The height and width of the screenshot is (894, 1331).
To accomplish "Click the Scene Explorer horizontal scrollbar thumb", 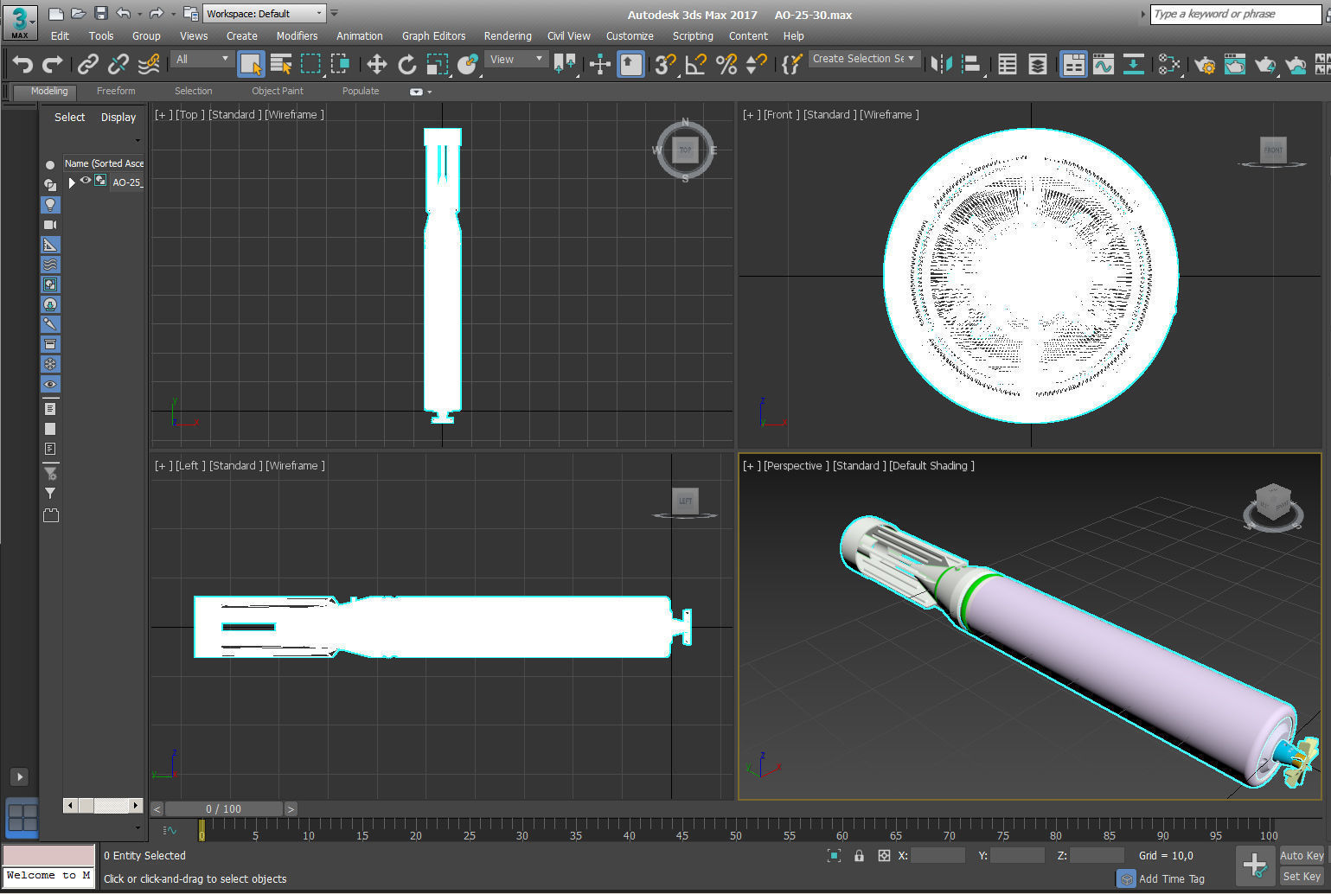I will [86, 806].
